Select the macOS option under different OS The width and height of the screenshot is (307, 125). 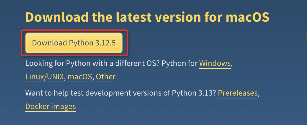[x=80, y=77]
